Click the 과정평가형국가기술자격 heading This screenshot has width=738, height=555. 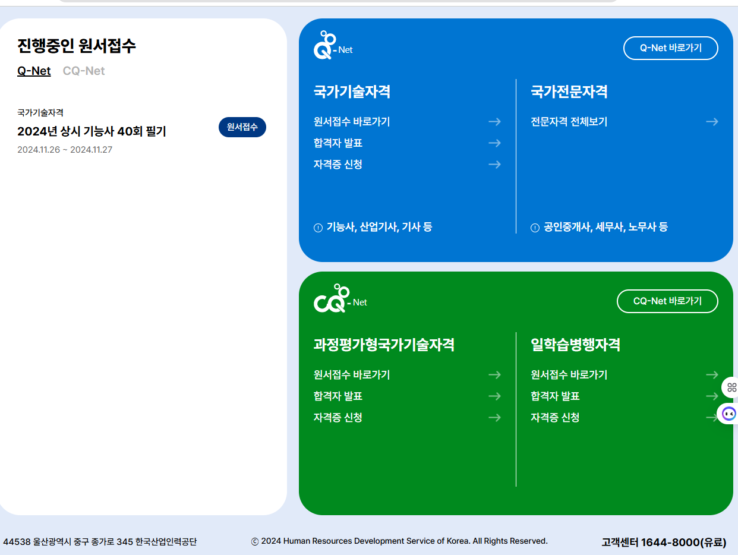pos(384,345)
